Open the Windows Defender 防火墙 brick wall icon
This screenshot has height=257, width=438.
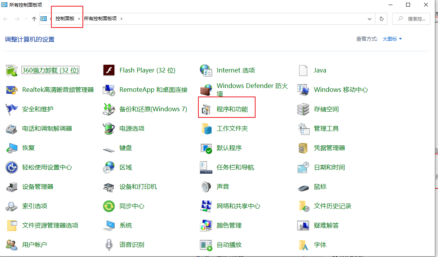click(206, 90)
